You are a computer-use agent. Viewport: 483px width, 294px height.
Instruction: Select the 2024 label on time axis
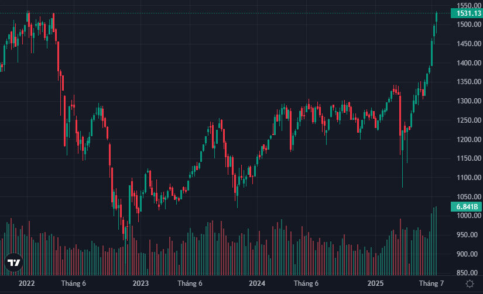click(x=256, y=283)
